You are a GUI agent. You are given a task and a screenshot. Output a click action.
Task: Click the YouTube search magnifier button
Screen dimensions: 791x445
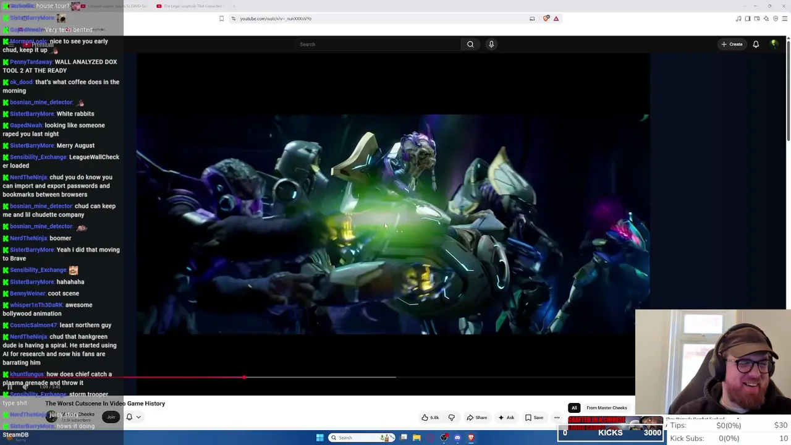[x=470, y=44]
